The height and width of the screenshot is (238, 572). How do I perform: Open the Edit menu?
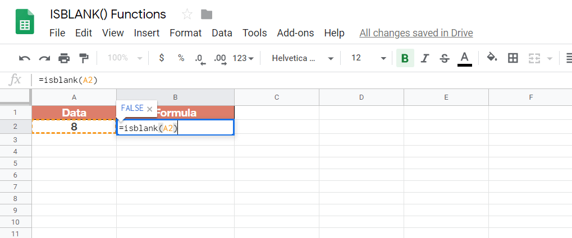(x=84, y=33)
